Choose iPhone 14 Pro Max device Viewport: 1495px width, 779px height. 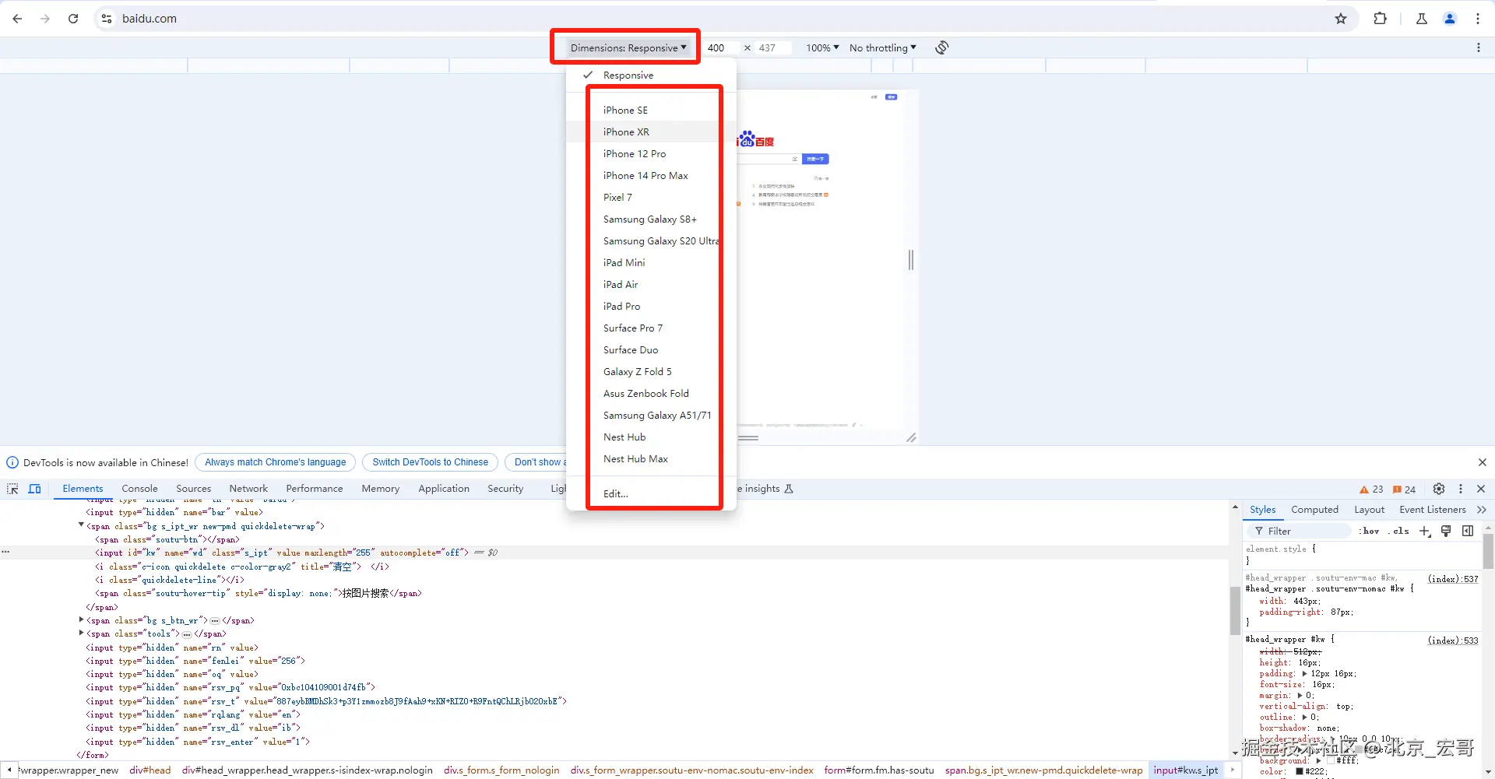(x=653, y=176)
